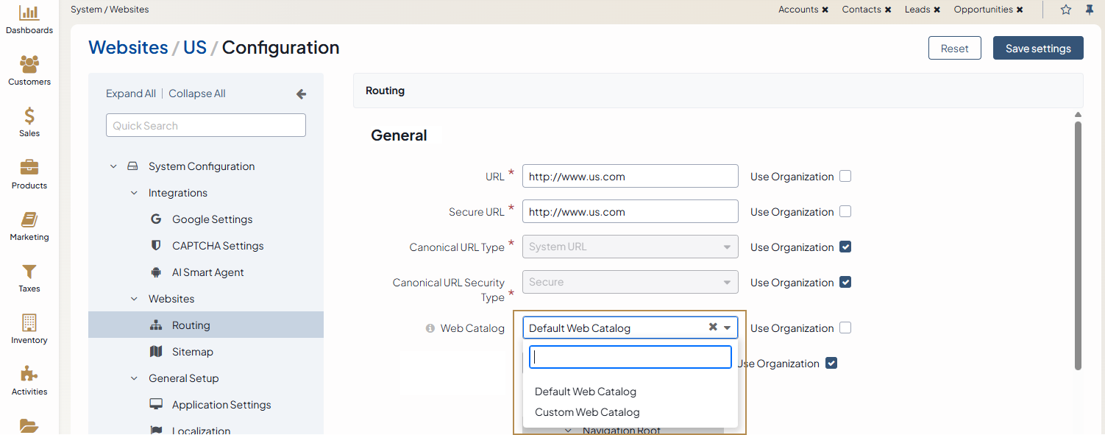Click the Save settings button
This screenshot has width=1105, height=435.
point(1037,48)
